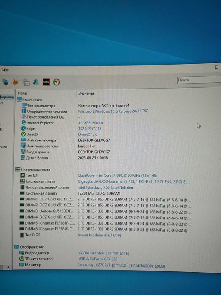Select the DIMM6: Kingmax FLFE85F row

point(105,230)
